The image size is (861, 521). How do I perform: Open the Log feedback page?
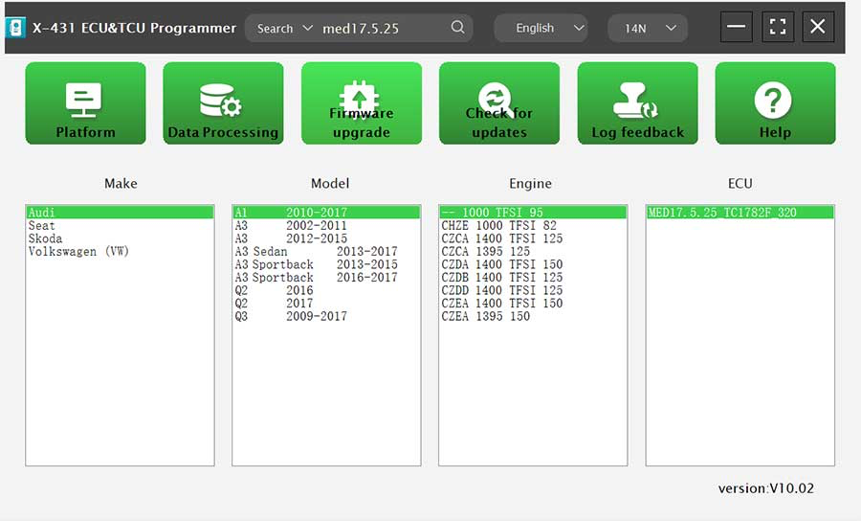637,103
